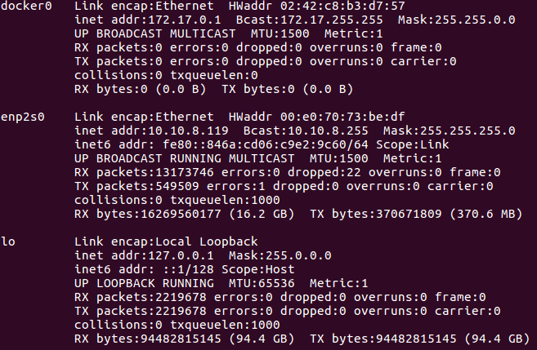Click the Mask:255.255.255.0 text
This screenshot has height=350, width=537.
point(450,131)
